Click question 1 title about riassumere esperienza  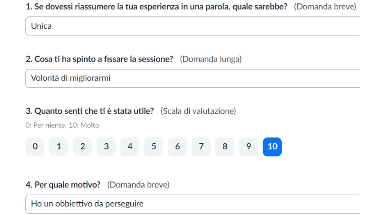pyautogui.click(x=157, y=7)
